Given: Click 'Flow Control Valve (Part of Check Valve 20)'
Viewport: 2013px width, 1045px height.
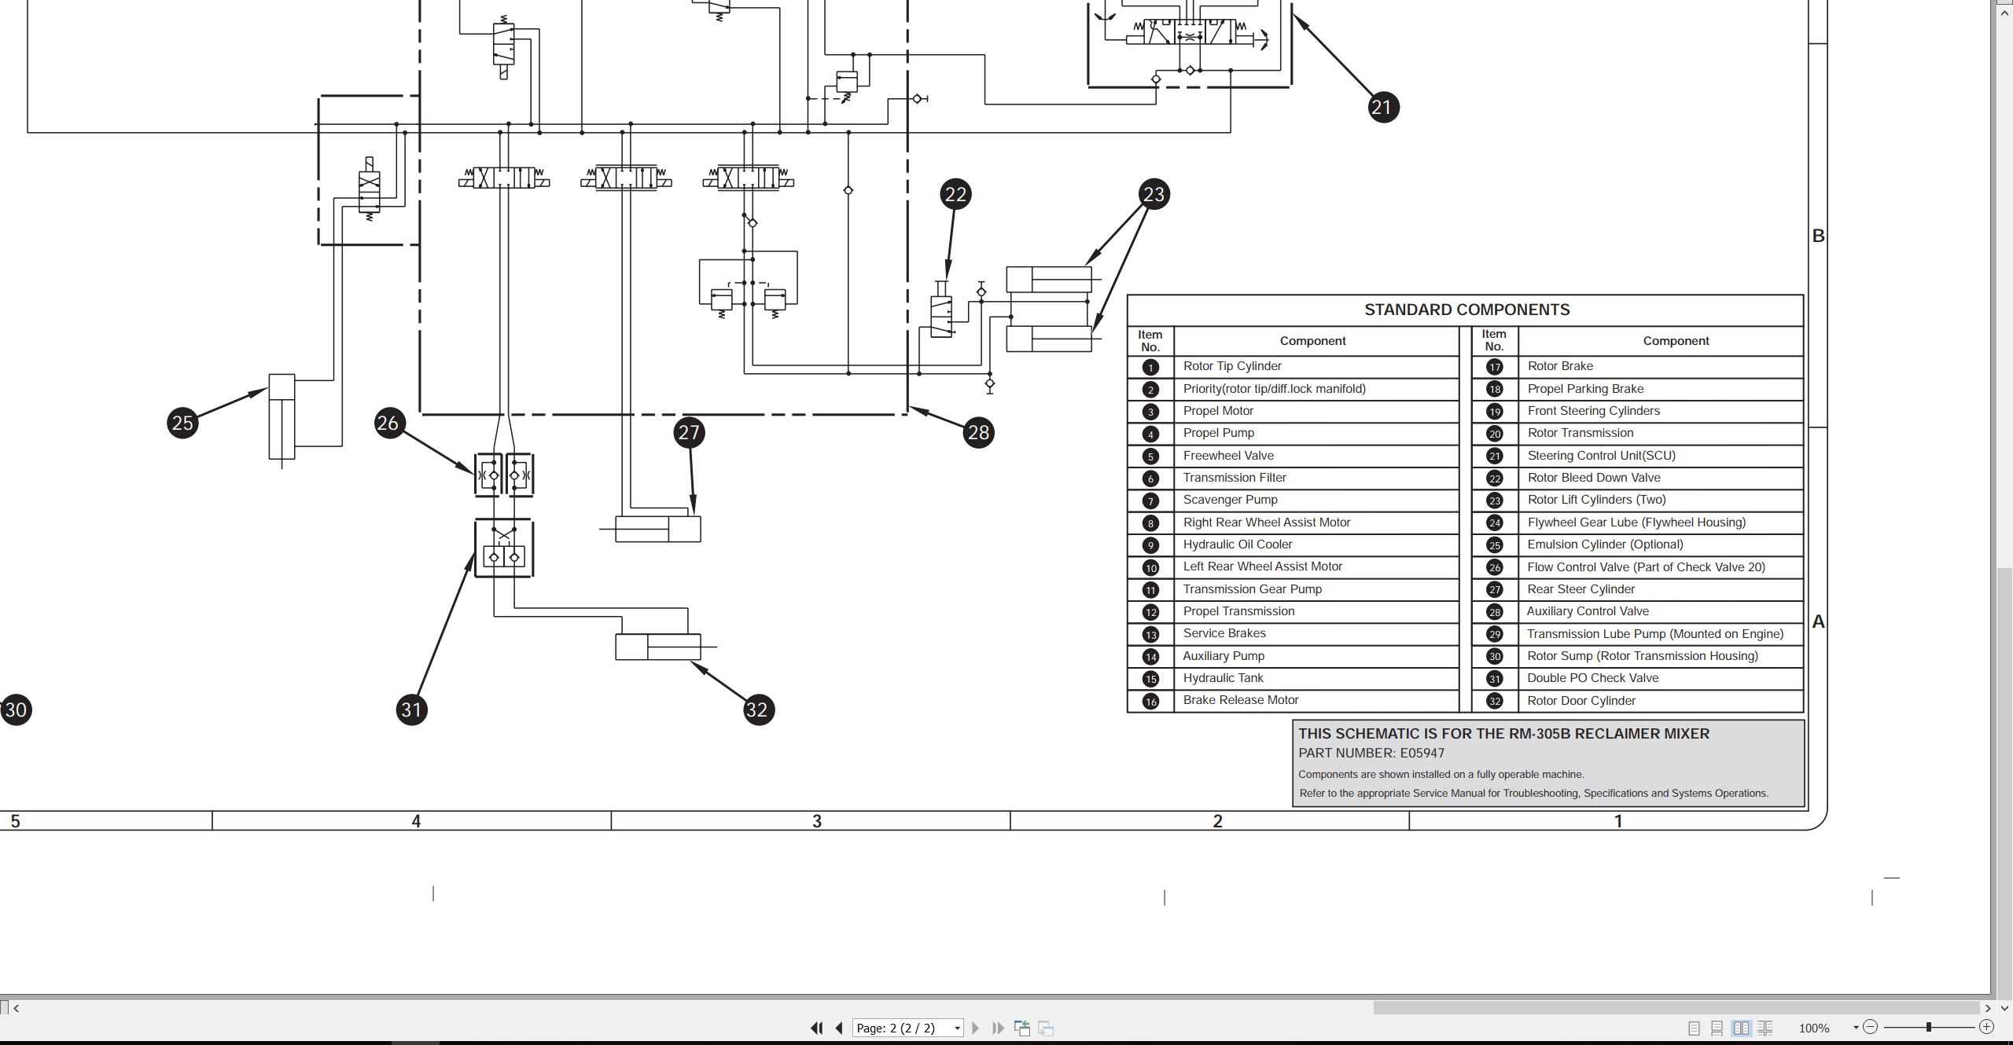Looking at the screenshot, I should [x=1647, y=567].
